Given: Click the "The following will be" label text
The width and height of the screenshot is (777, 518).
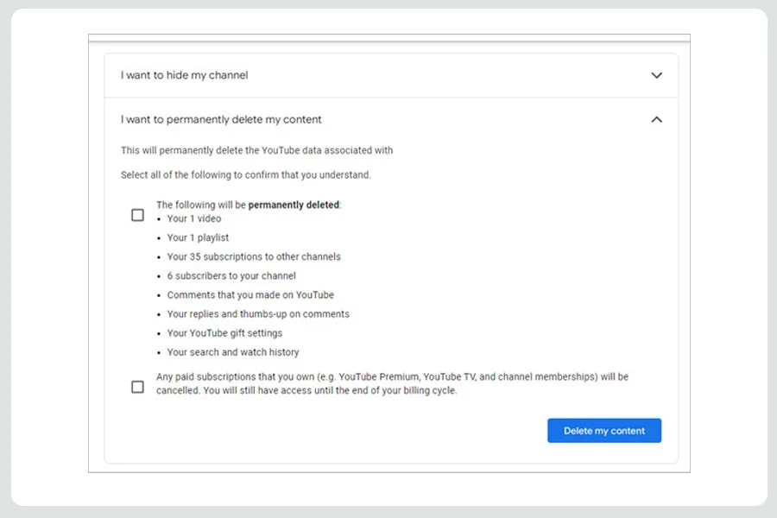Looking at the screenshot, I should [x=201, y=205].
